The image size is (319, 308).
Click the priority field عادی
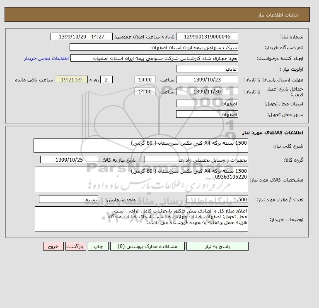[207, 69]
